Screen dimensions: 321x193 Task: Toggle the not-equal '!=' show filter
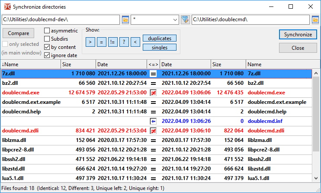point(112,42)
